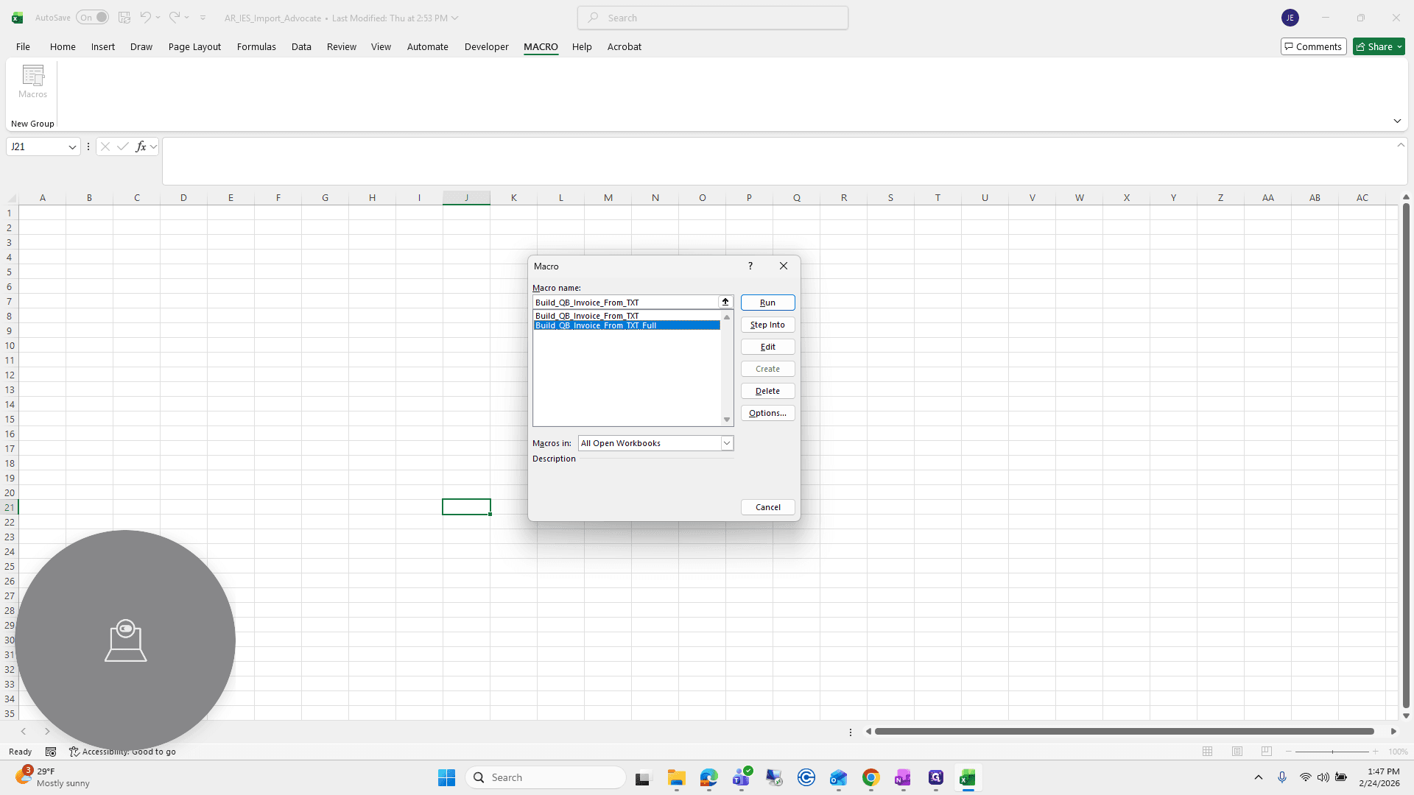Click the Redo icon
The image size is (1414, 795).
coord(175,18)
